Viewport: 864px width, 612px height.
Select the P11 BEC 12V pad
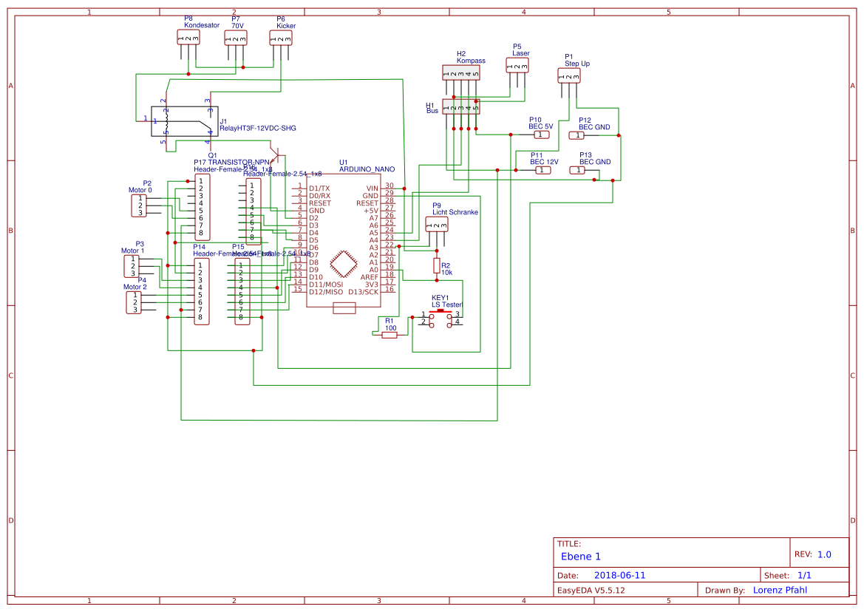coord(542,170)
